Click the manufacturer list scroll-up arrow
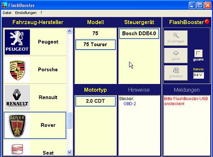The width and height of the screenshot is (213, 157). pos(69,31)
